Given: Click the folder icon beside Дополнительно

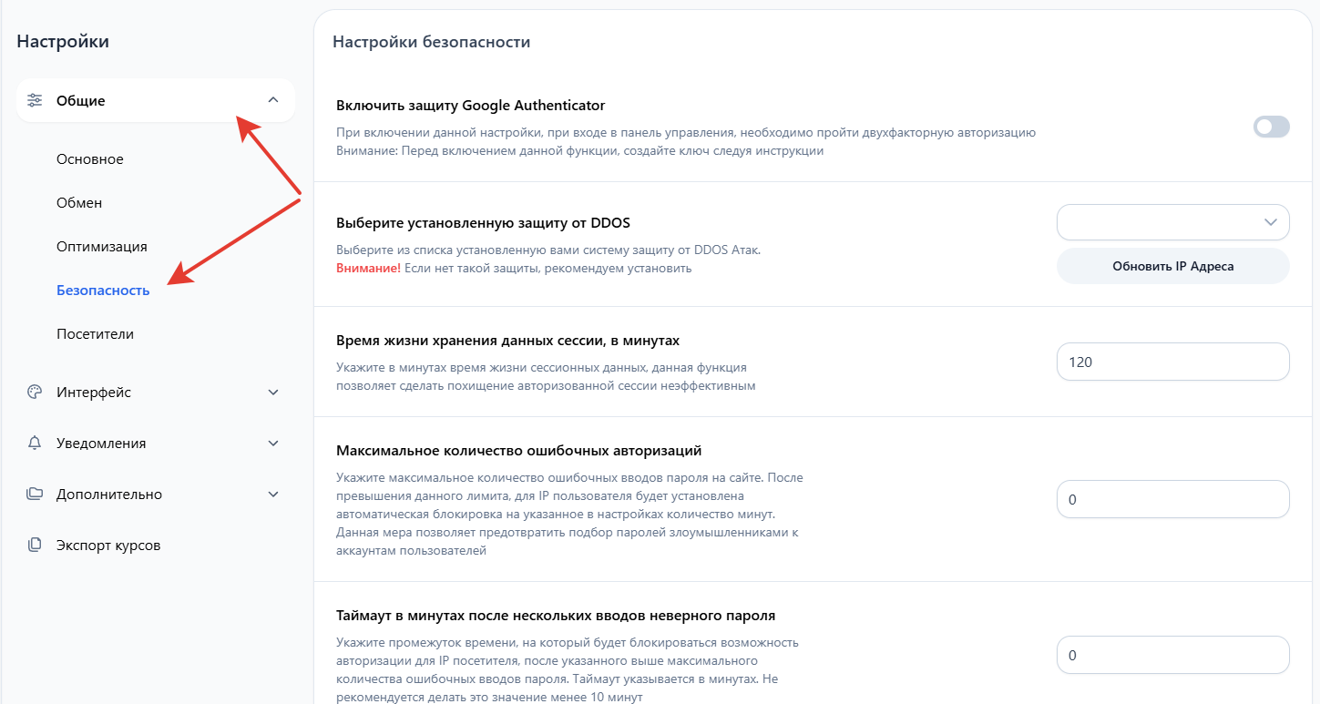Looking at the screenshot, I should pyautogui.click(x=35, y=495).
